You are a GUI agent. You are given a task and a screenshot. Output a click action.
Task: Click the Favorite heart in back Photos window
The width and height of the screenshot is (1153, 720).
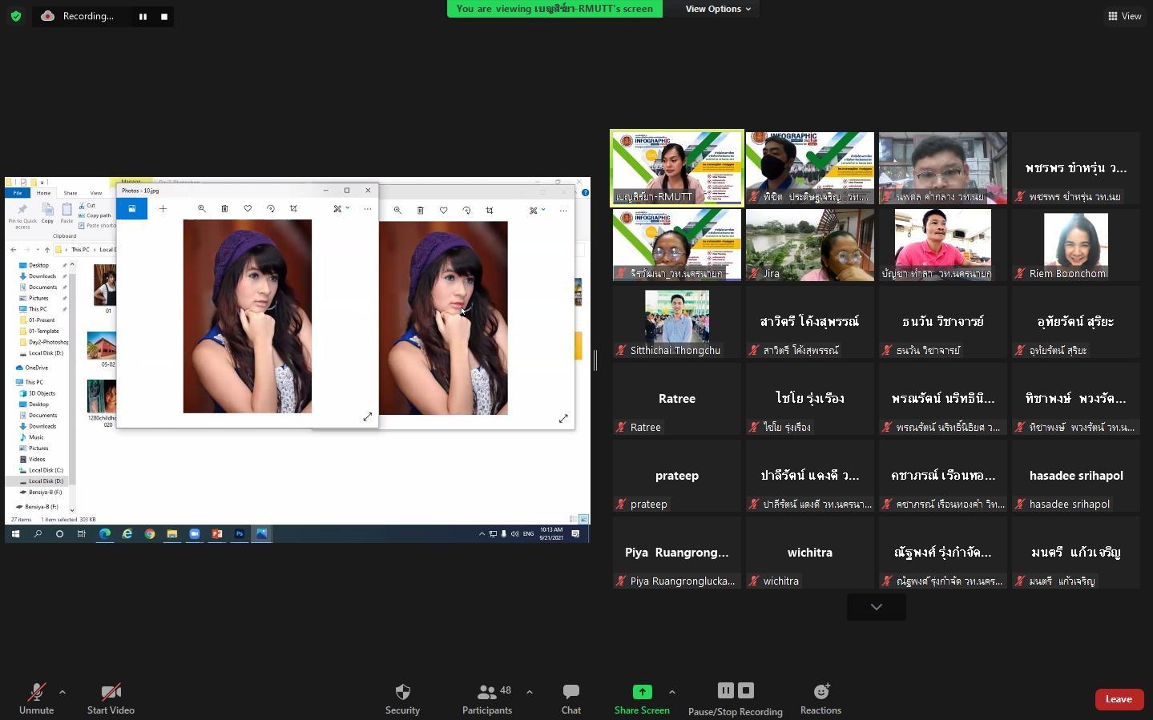coord(443,211)
